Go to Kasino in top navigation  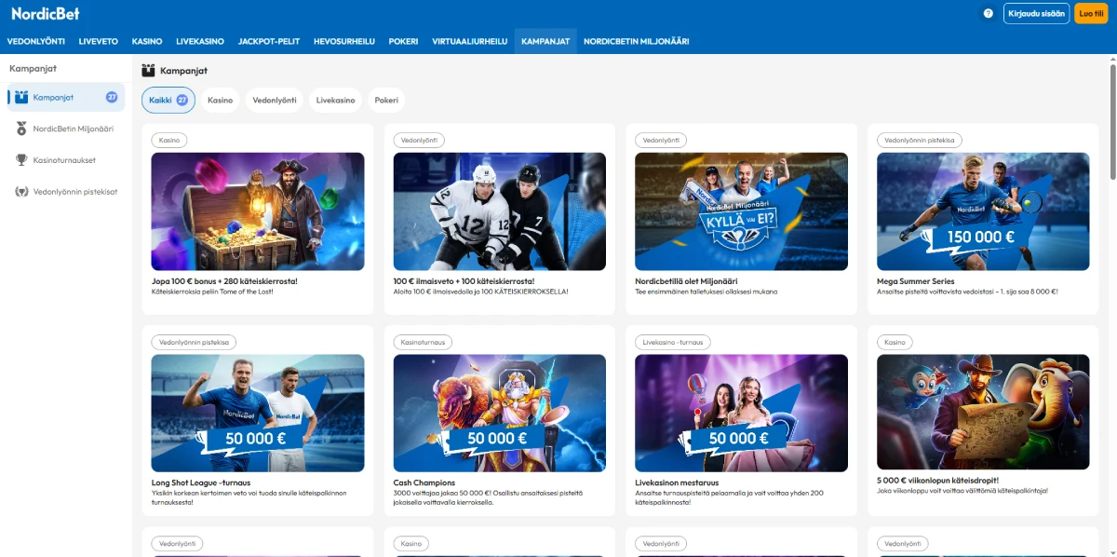147,41
